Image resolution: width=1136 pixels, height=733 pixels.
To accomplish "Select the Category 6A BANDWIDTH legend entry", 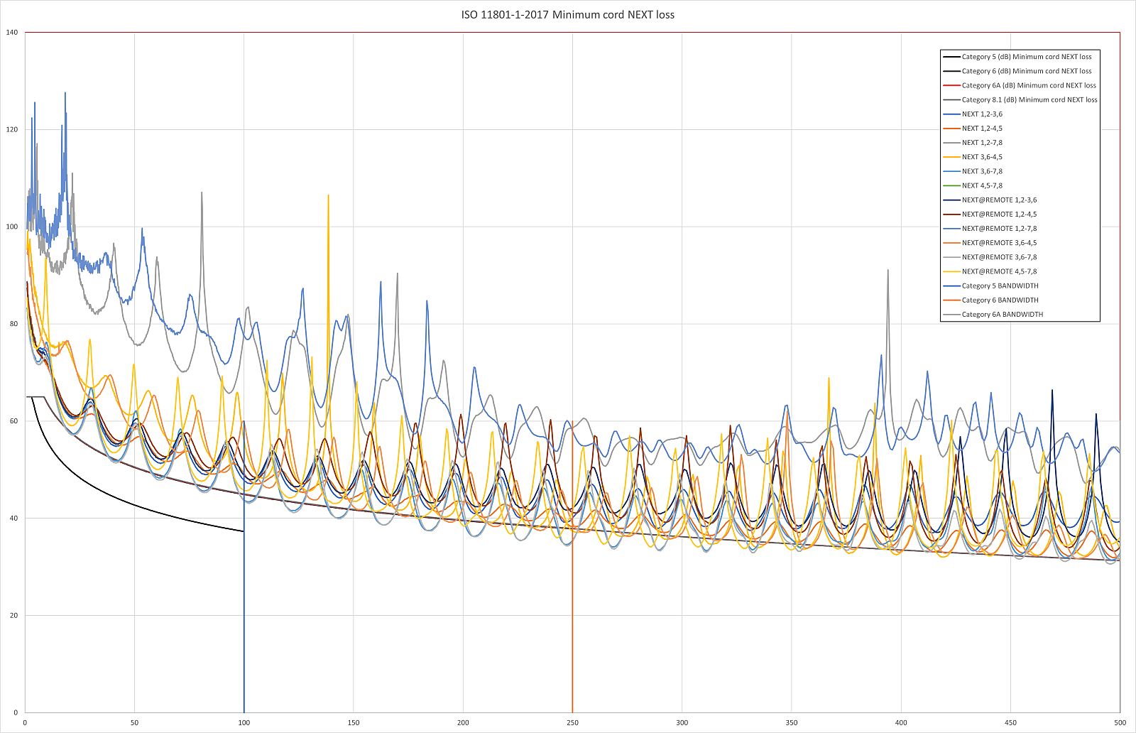I will [x=1001, y=314].
